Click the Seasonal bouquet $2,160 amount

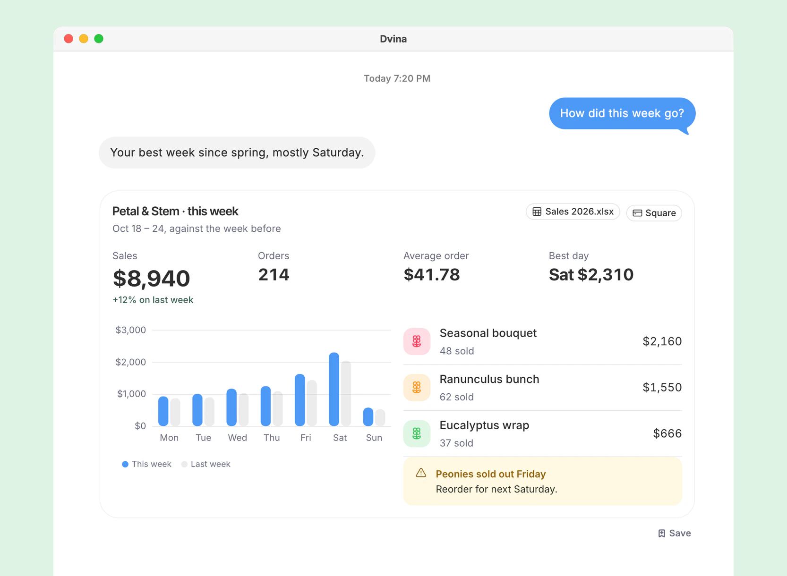pyautogui.click(x=662, y=341)
